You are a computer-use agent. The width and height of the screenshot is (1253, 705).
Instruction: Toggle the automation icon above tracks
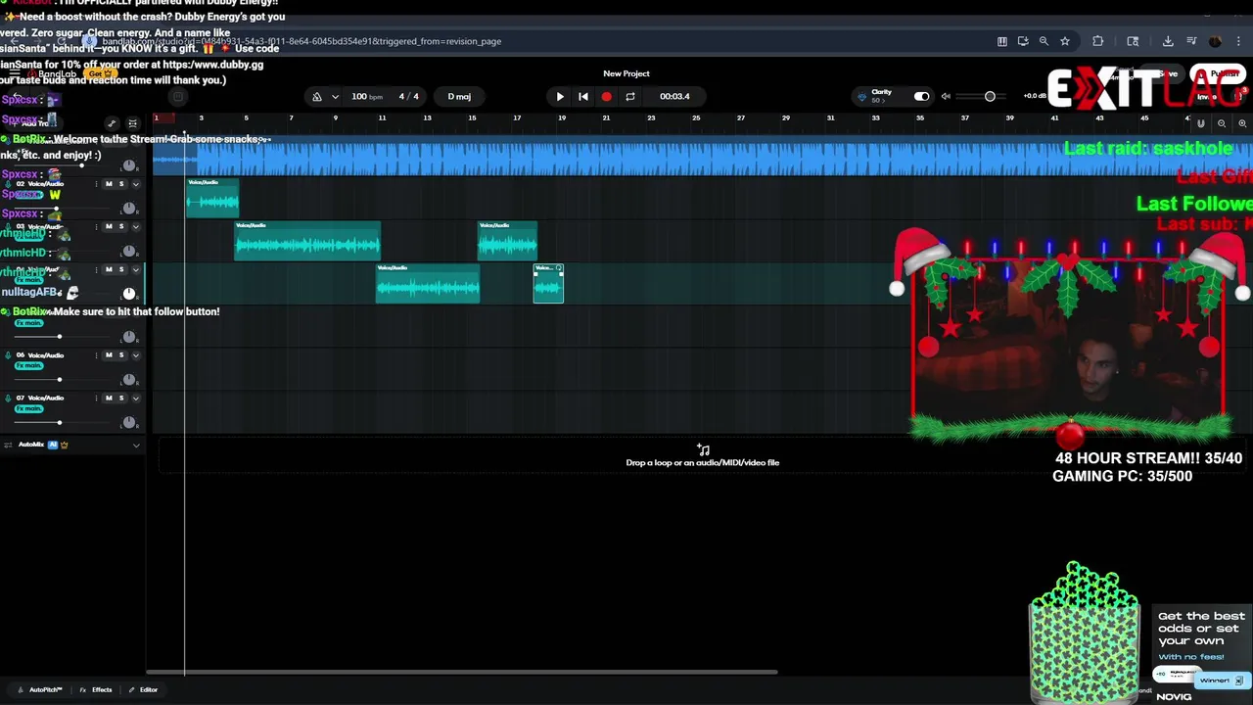(x=112, y=123)
